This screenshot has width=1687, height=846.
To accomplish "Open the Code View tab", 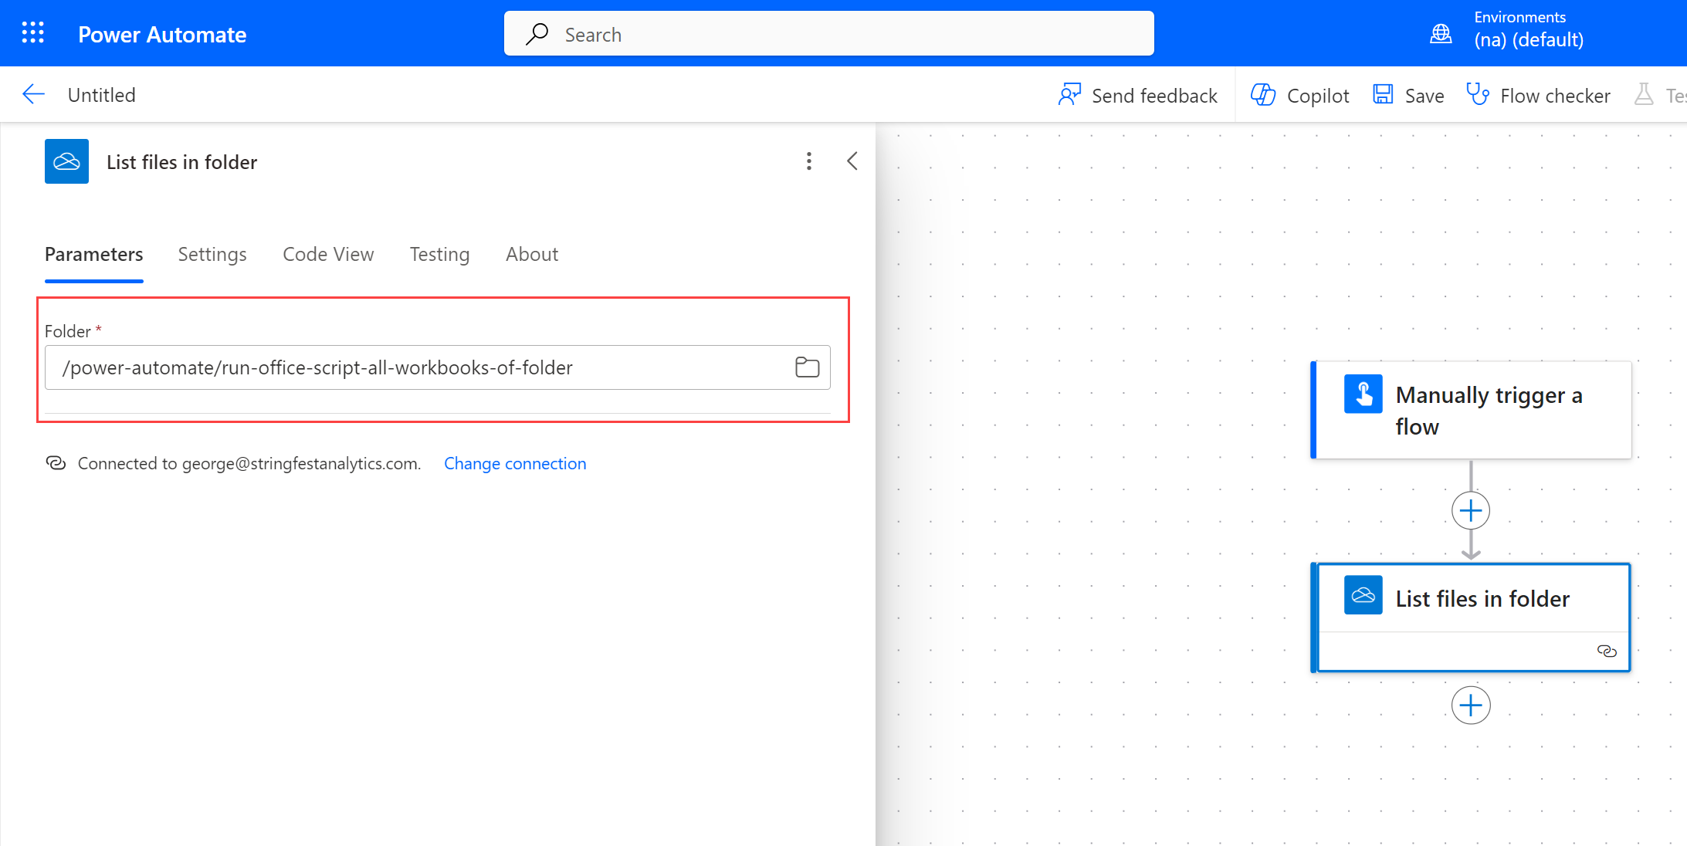I will pos(328,255).
